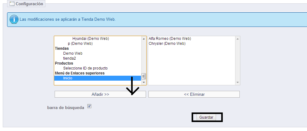The width and height of the screenshot is (307, 131).
Task: Select Seleccione ID de producto option
Action: (85, 68)
